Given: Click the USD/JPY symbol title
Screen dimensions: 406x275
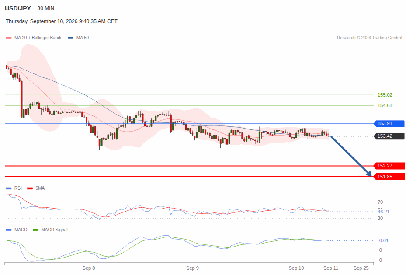Looking at the screenshot, I should coord(18,8).
